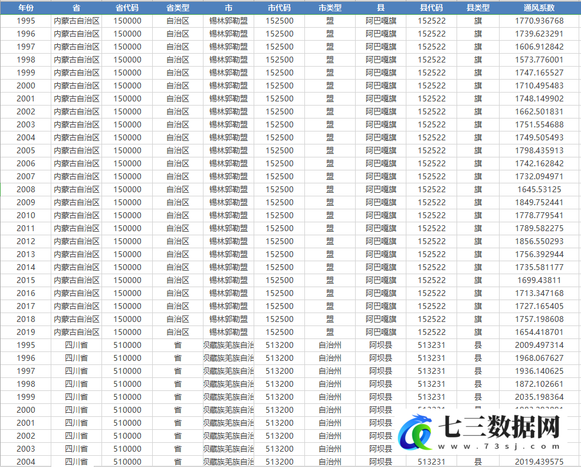
Task: Select cell with value 1747.165527
Action: pos(540,73)
